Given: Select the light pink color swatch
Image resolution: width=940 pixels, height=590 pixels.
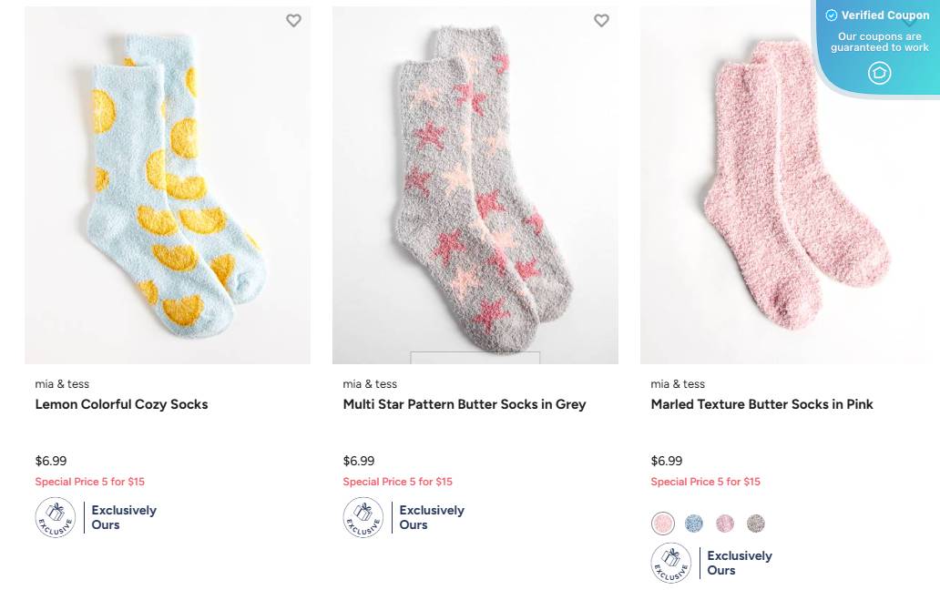Looking at the screenshot, I should (663, 524).
